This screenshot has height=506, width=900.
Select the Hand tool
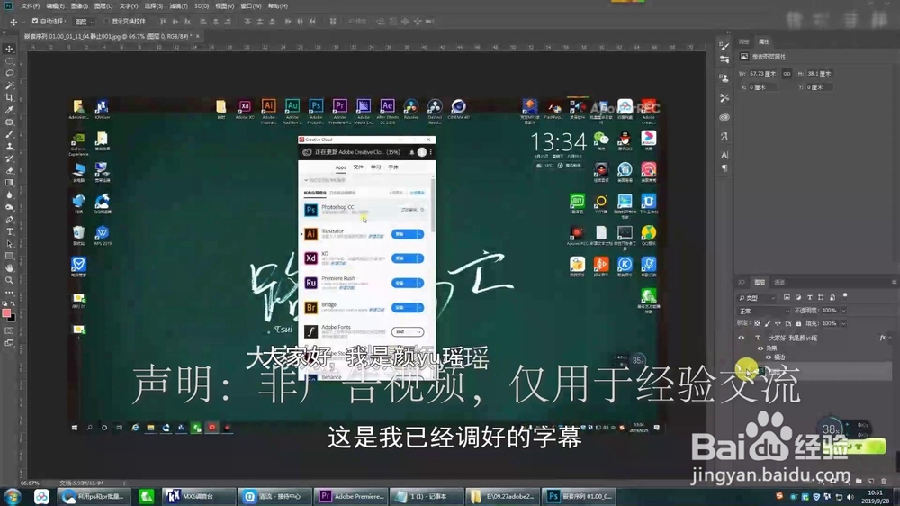[x=9, y=268]
